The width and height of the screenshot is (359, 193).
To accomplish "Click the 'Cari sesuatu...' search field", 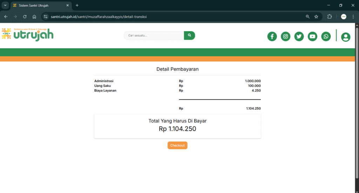I will tap(154, 35).
